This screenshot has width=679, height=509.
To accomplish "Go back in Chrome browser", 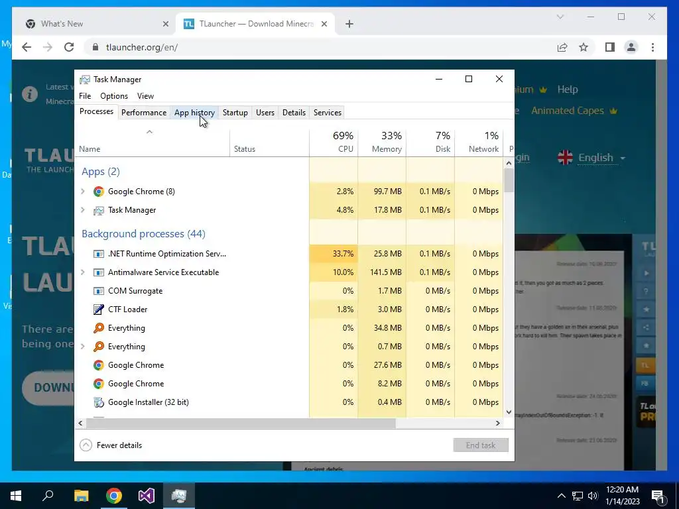I will (27, 47).
